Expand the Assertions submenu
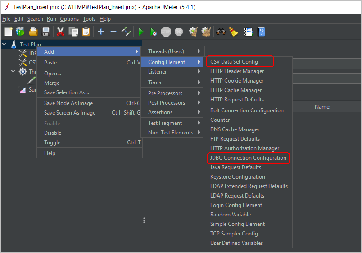Viewport: 362px width, 253px height. point(172,112)
